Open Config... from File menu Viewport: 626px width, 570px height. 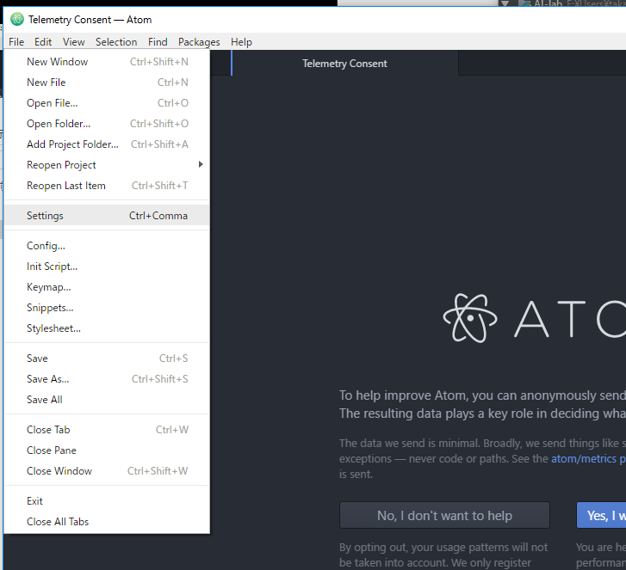107,246
